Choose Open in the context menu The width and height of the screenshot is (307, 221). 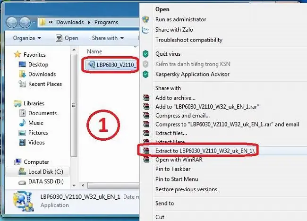point(162,9)
